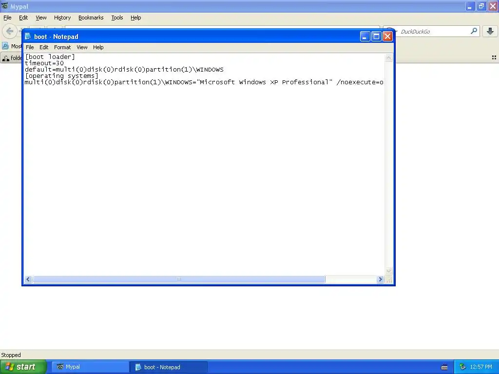Open Notepad's Edit menu
499x374 pixels.
pos(43,47)
